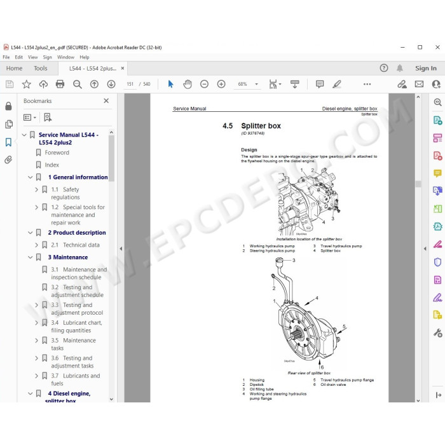445x445 pixels.
Task: Print the document
Action: pos(60,84)
